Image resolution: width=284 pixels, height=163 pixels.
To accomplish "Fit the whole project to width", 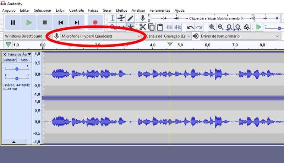I will click(x=238, y=27).
